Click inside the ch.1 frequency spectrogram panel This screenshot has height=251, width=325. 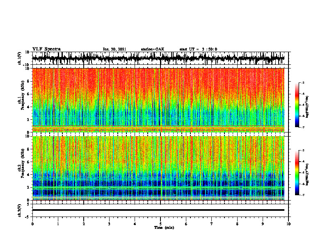[158, 100]
